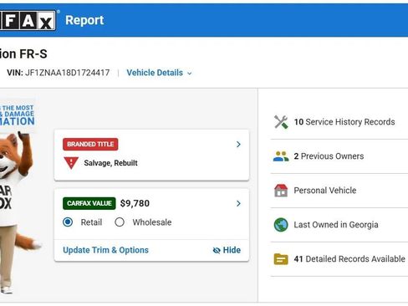This screenshot has height=306, width=408.
Task: Click 2 Previous Owners text
Action: tap(329, 156)
